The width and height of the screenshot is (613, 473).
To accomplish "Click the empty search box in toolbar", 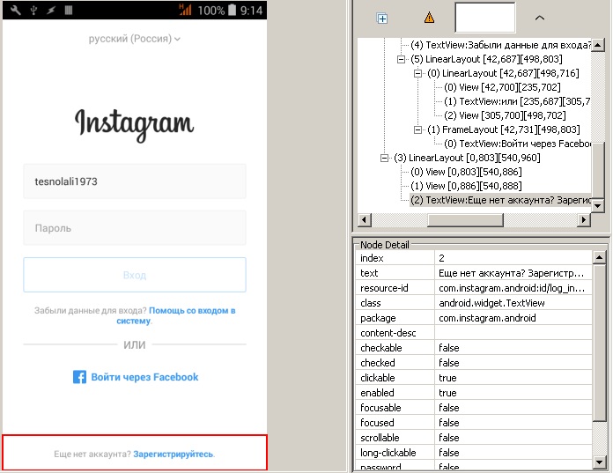I will (484, 18).
